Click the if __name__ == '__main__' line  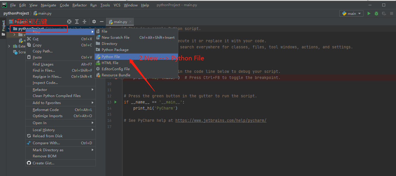click(154, 102)
